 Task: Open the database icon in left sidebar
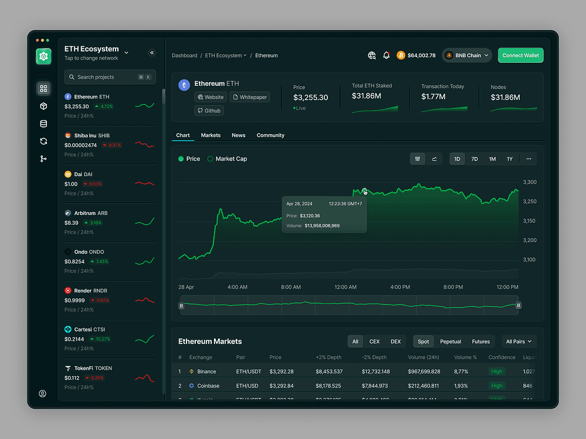(43, 123)
